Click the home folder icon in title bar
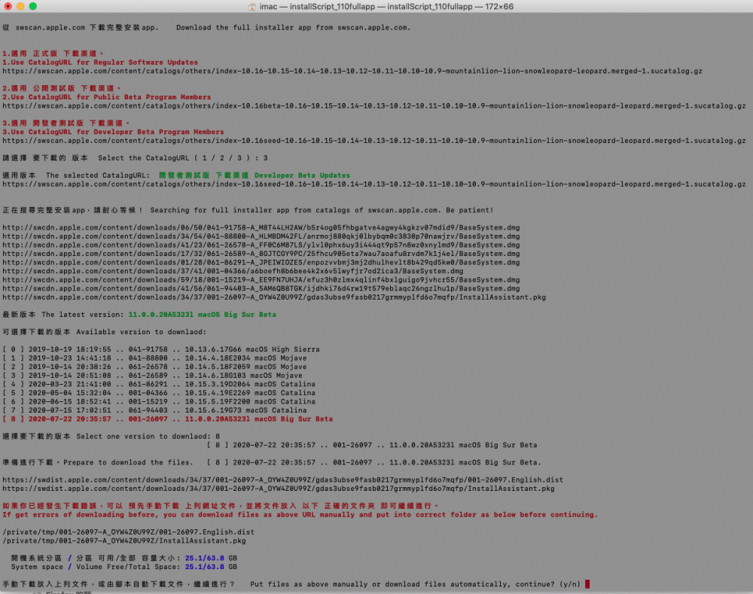 tap(252, 7)
